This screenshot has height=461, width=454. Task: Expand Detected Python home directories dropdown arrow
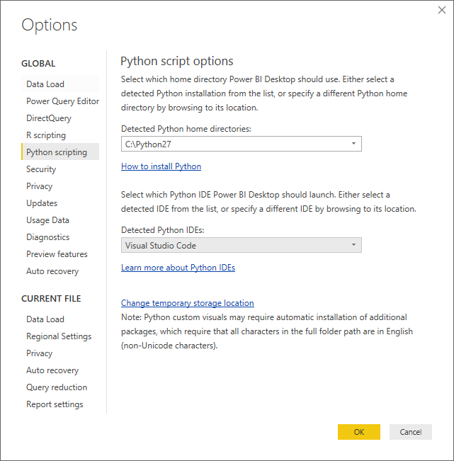point(353,144)
